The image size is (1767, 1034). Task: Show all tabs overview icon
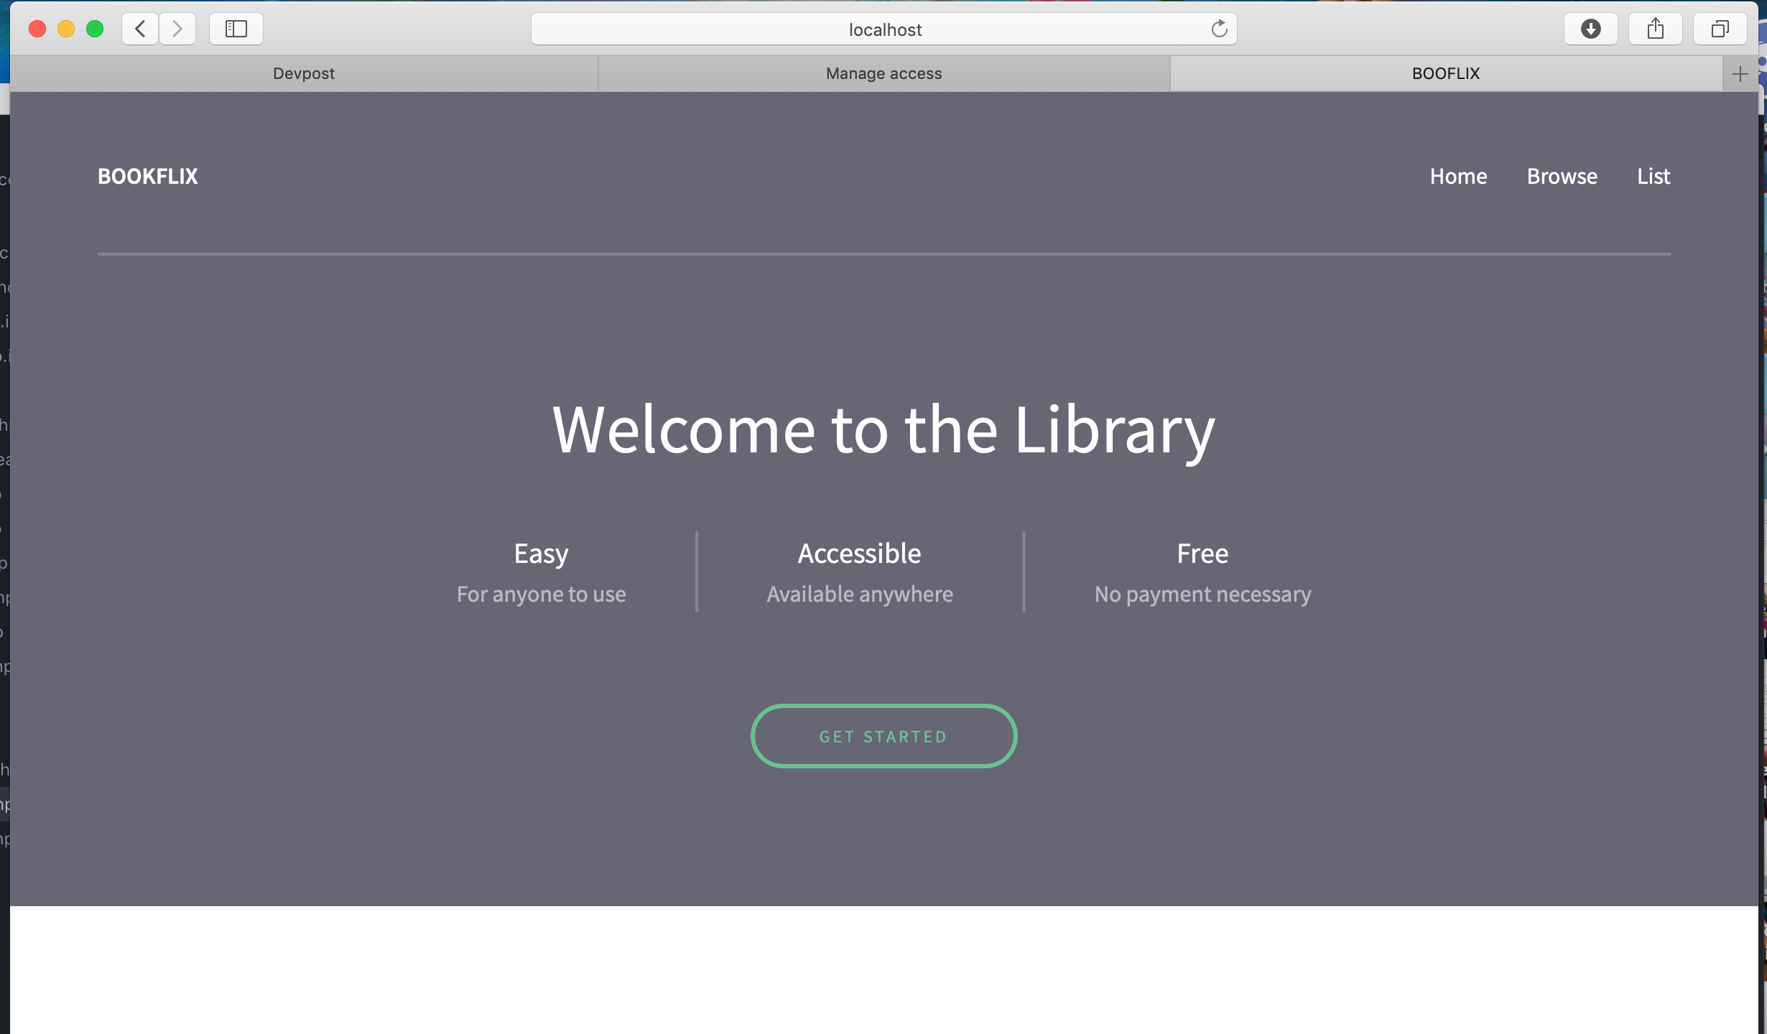(1720, 29)
